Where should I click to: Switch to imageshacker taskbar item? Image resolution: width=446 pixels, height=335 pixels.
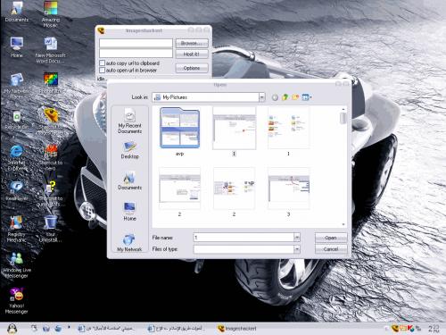pos(237,329)
